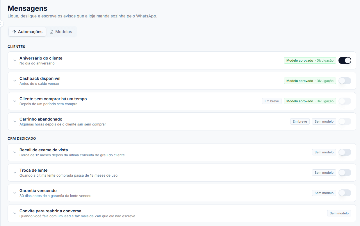Expand the Carrinho abandonado row chevron
The width and height of the screenshot is (360, 226).
(x=15, y=121)
